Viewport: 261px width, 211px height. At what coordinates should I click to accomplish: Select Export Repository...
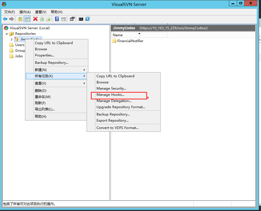pyautogui.click(x=123, y=121)
